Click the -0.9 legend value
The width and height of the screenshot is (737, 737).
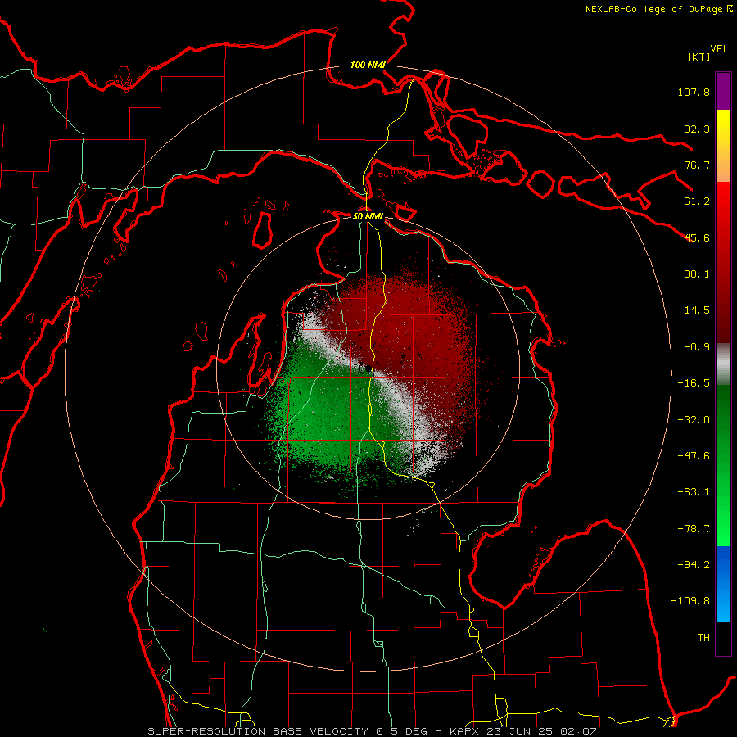point(697,347)
